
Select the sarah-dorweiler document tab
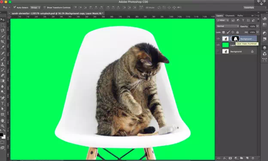pyautogui.click(x=57, y=13)
